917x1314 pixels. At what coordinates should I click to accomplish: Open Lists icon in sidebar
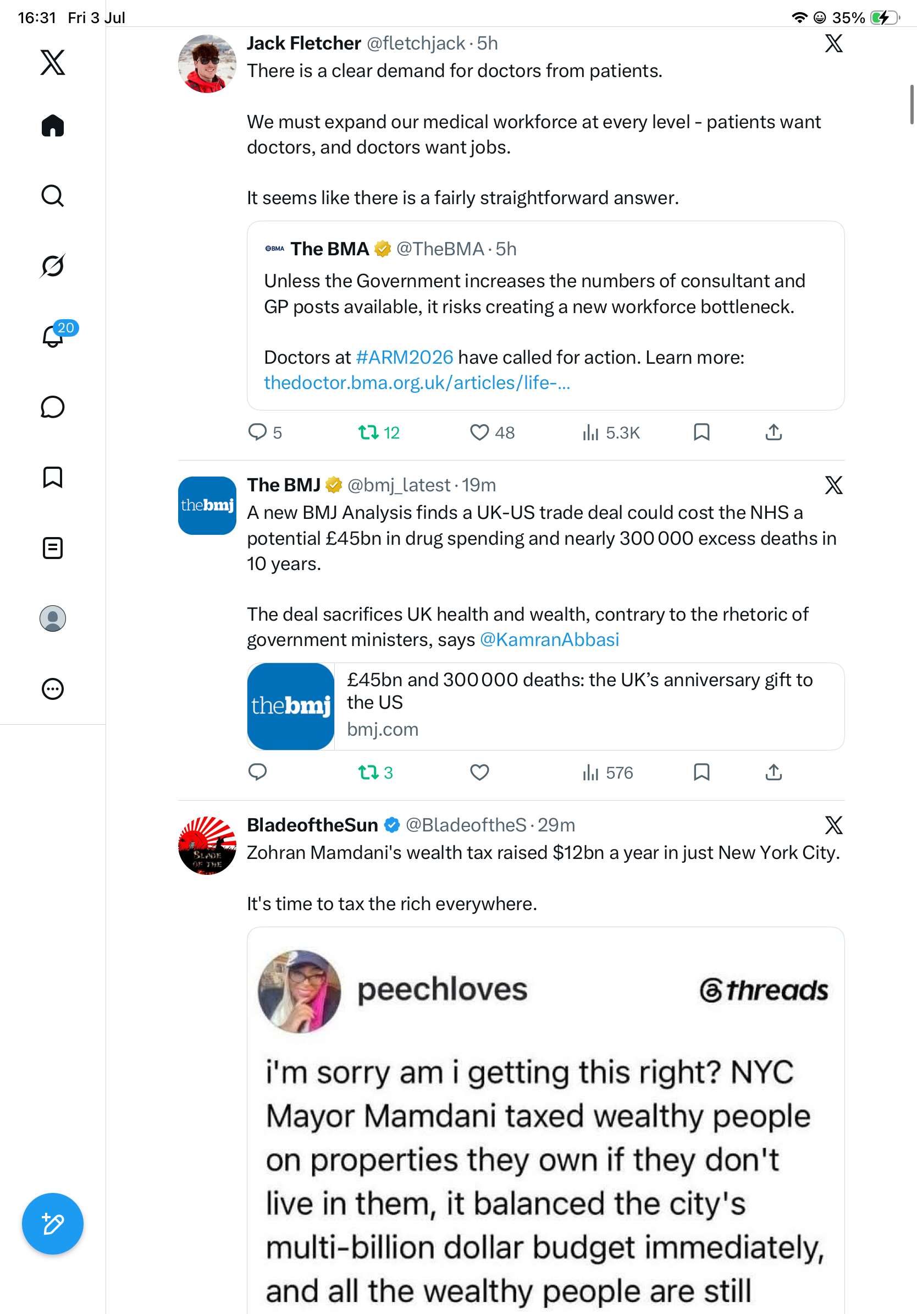[53, 547]
